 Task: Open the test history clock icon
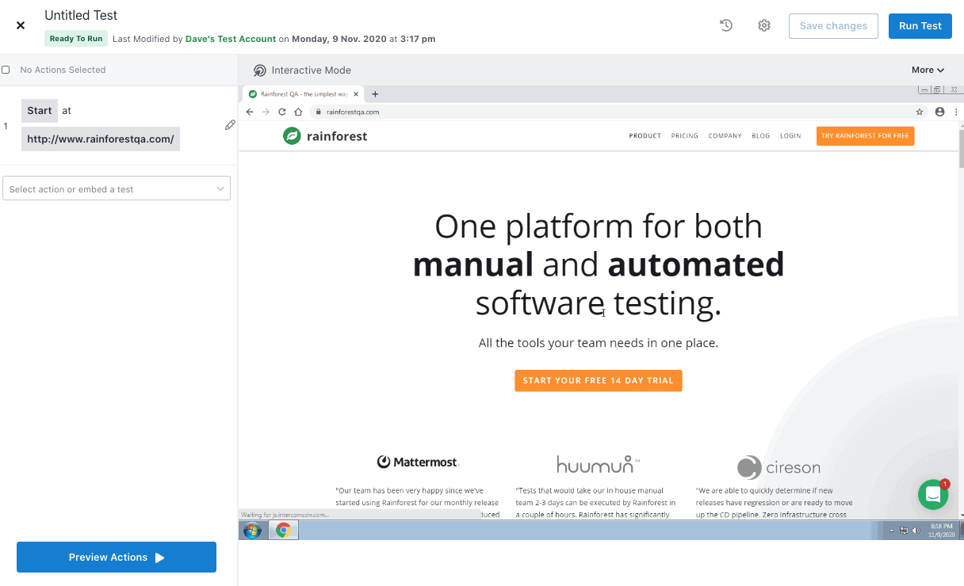click(x=725, y=25)
